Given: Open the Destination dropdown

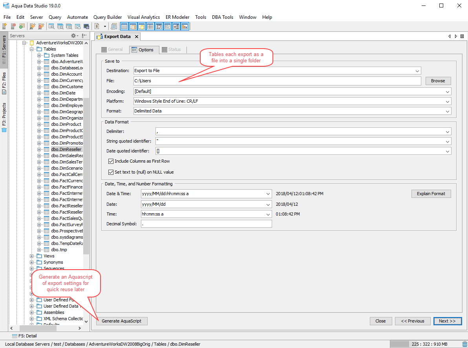Looking at the screenshot, I should (417, 71).
